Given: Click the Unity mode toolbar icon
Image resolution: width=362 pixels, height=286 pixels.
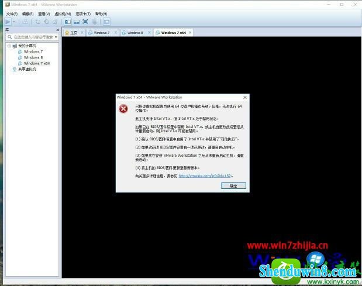Looking at the screenshot, I should [94, 22].
